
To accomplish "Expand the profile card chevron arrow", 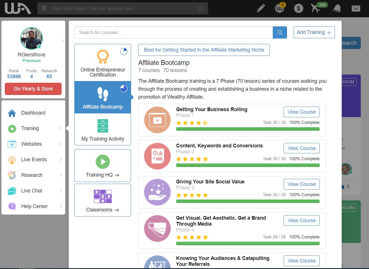I will pos(62,41).
